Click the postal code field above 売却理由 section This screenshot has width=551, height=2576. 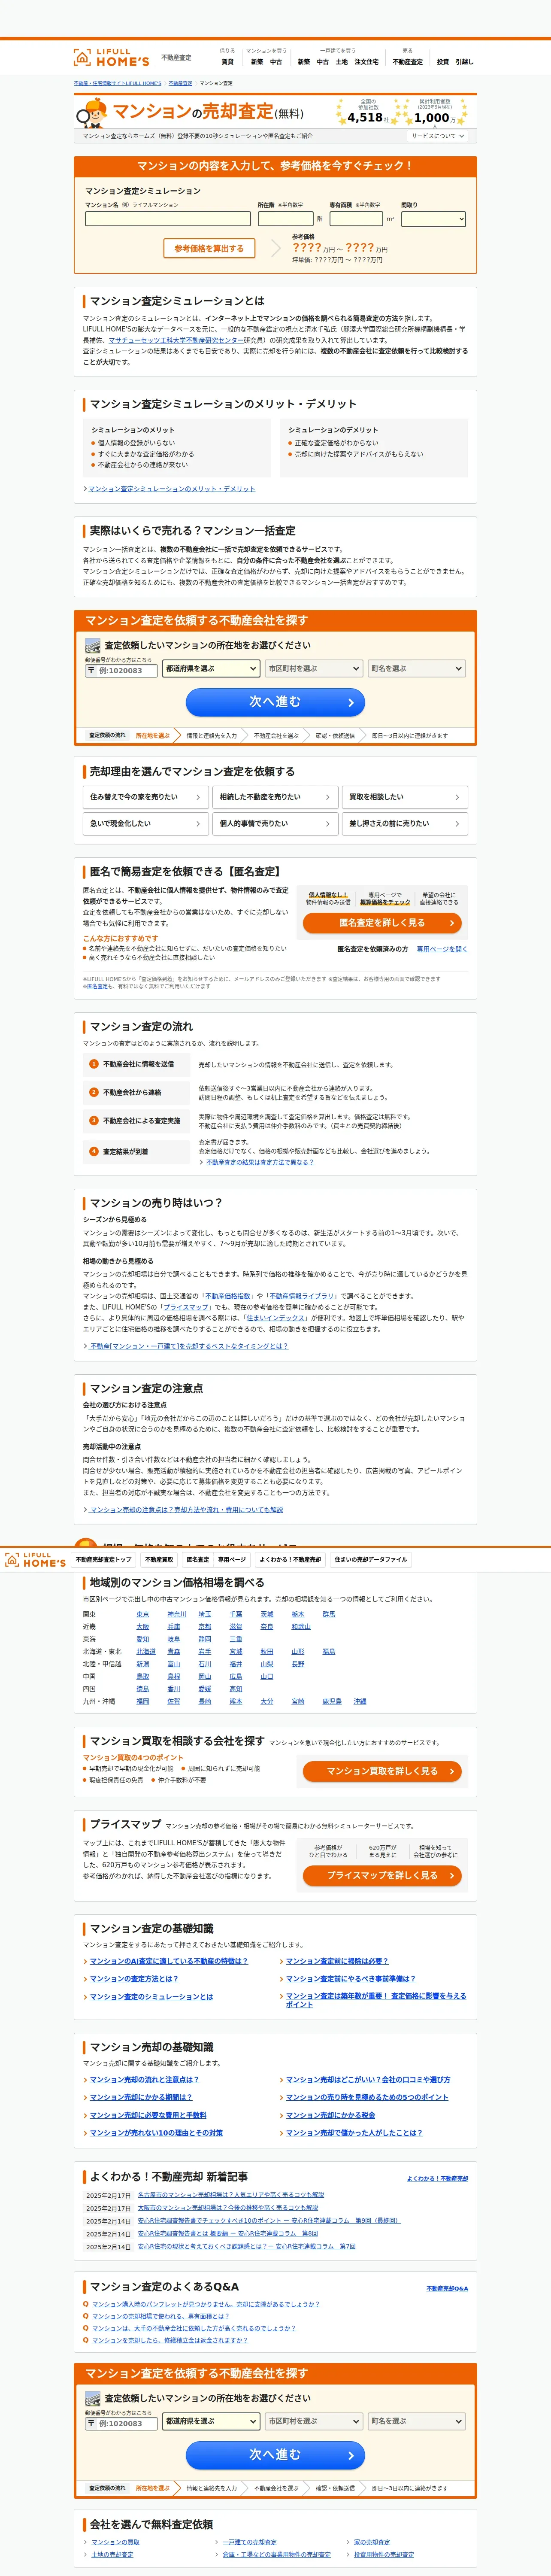click(x=120, y=670)
